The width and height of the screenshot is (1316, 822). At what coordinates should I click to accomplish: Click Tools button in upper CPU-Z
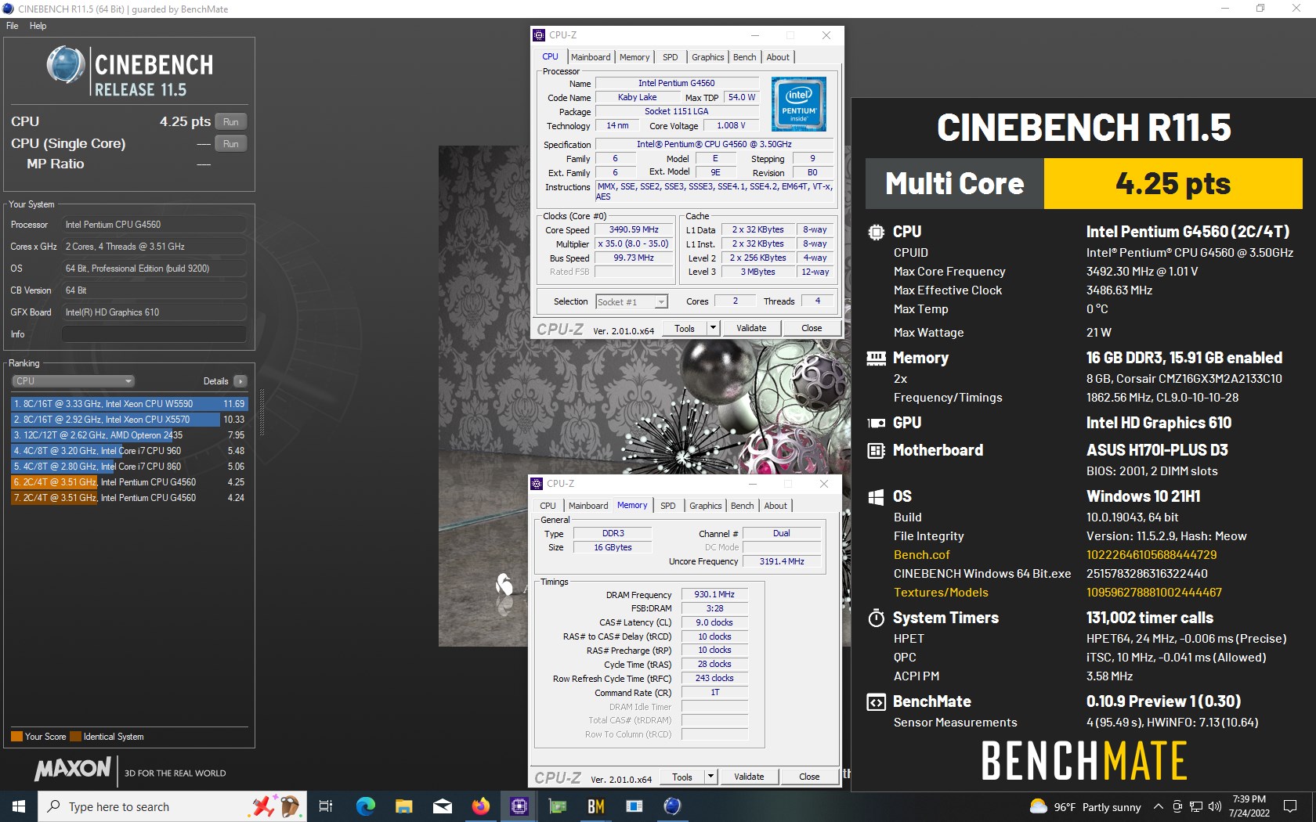[x=685, y=328]
